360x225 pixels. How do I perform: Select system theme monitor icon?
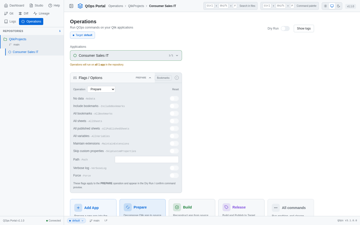(332, 6)
